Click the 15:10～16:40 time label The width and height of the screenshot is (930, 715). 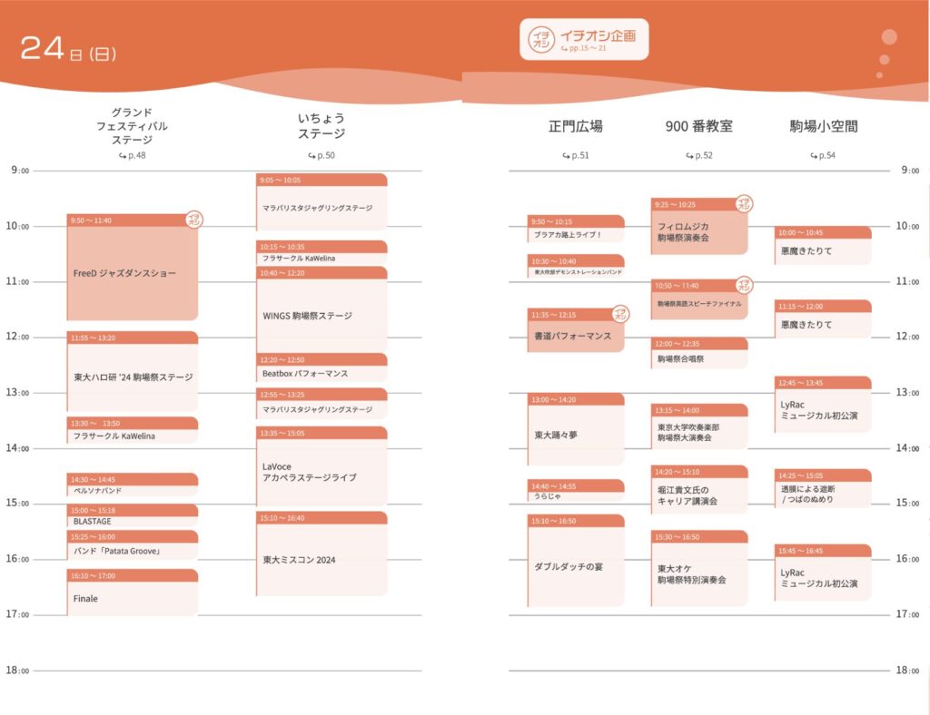[x=282, y=518]
